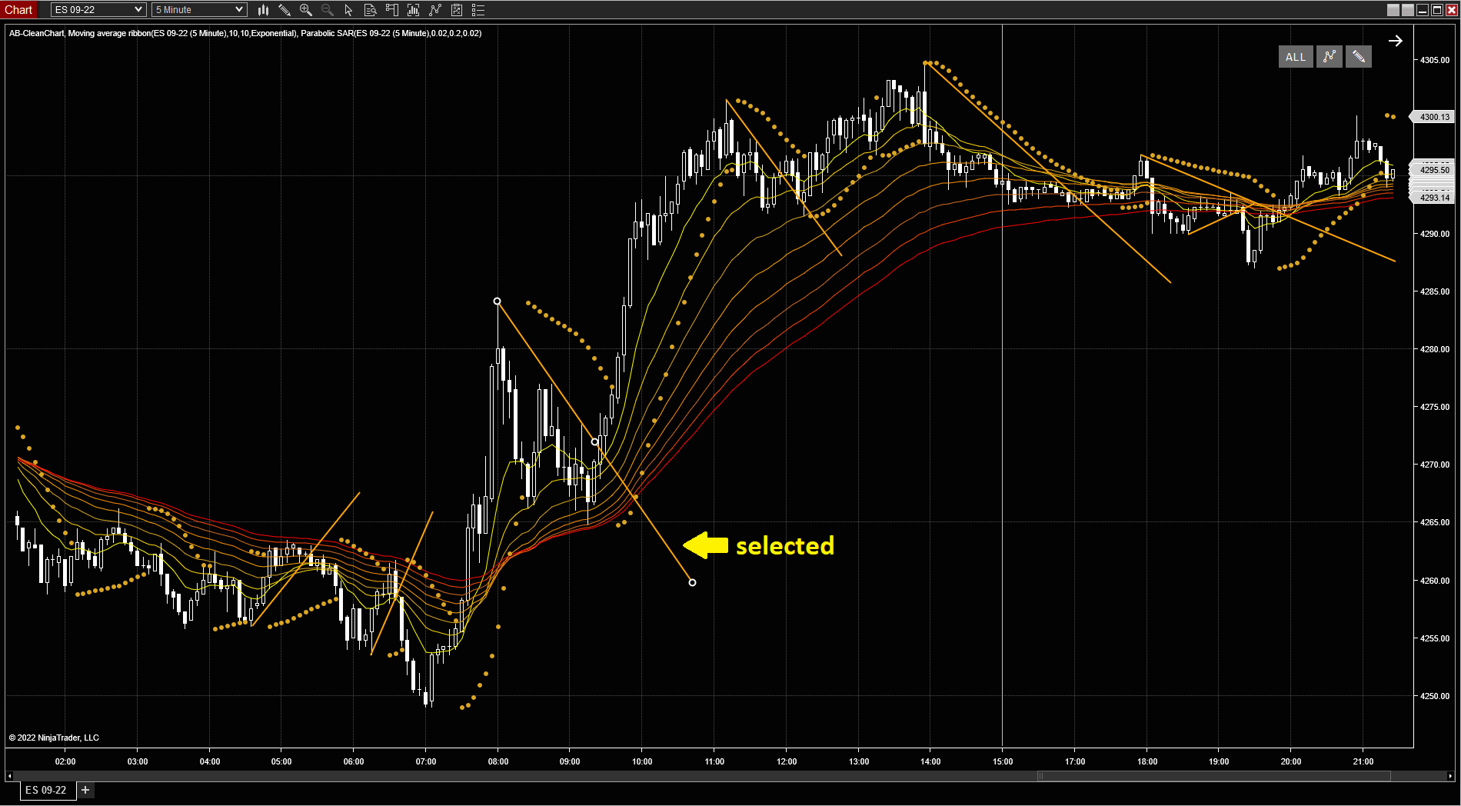
Task: Switch to the ES 09-22 tab
Action: click(46, 790)
